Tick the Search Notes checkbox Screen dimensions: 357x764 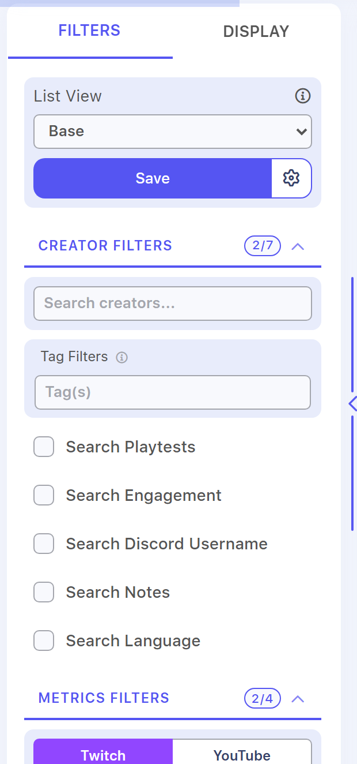[x=44, y=592]
